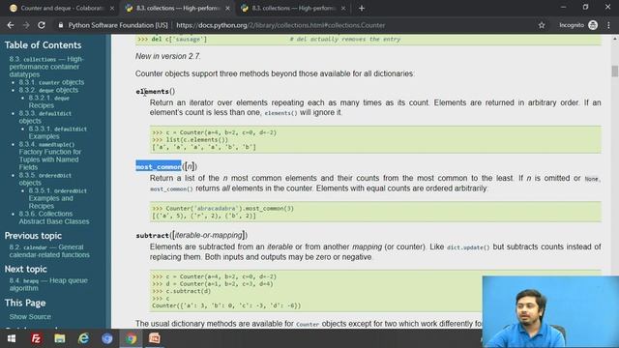Switch to Counter and deque Colaboratory tab
This screenshot has width=619, height=348.
[x=61, y=9]
